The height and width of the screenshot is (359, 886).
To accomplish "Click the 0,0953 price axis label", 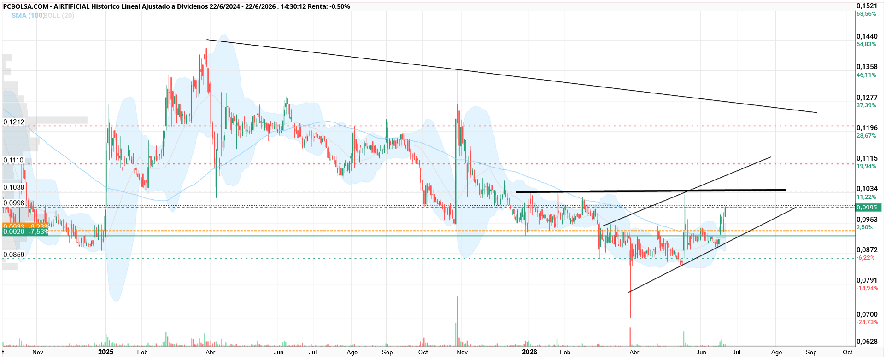I will pyautogui.click(x=867, y=220).
